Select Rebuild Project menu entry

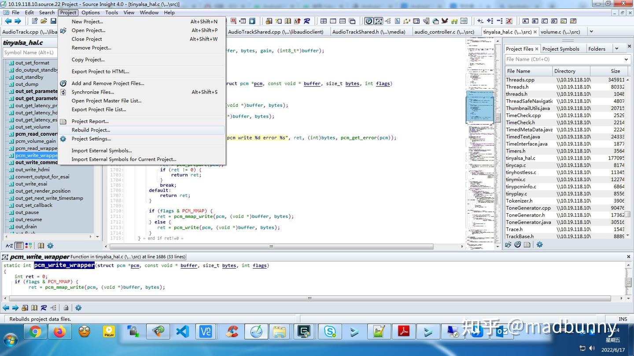[91, 130]
